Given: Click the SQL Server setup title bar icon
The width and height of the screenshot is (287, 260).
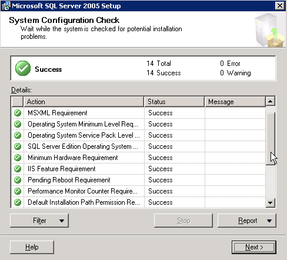Looking at the screenshot, I should 6,6.
